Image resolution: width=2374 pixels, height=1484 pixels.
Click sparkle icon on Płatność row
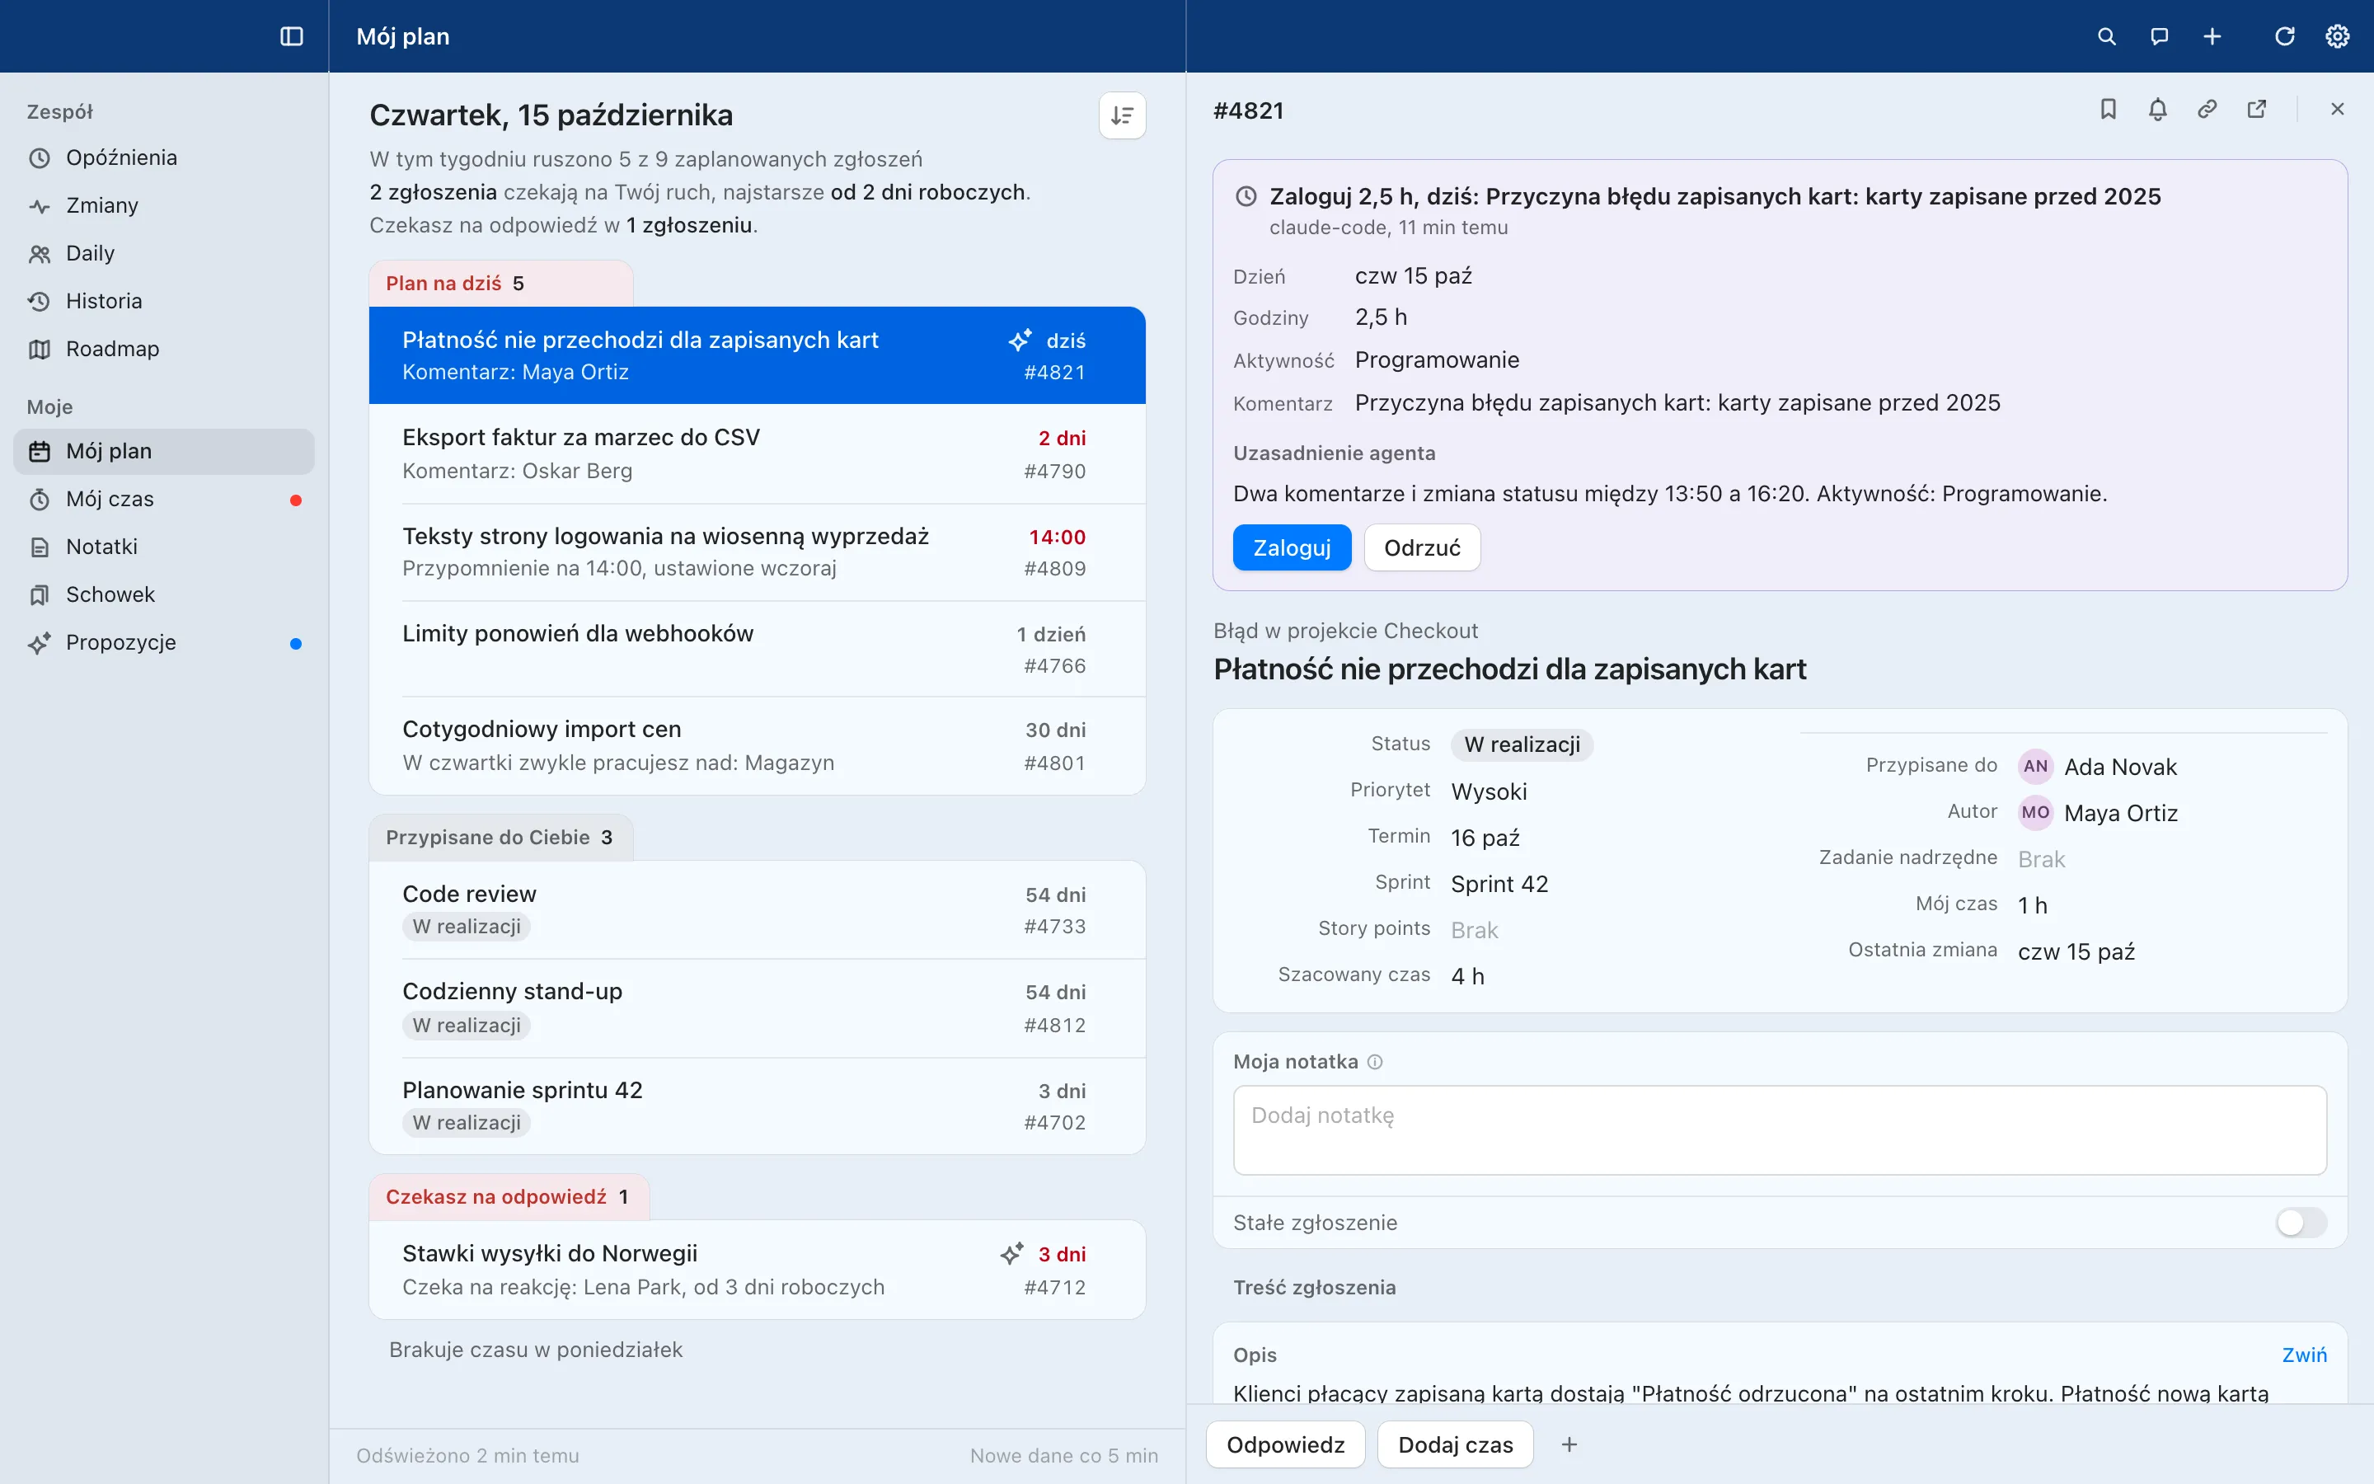pyautogui.click(x=1020, y=340)
